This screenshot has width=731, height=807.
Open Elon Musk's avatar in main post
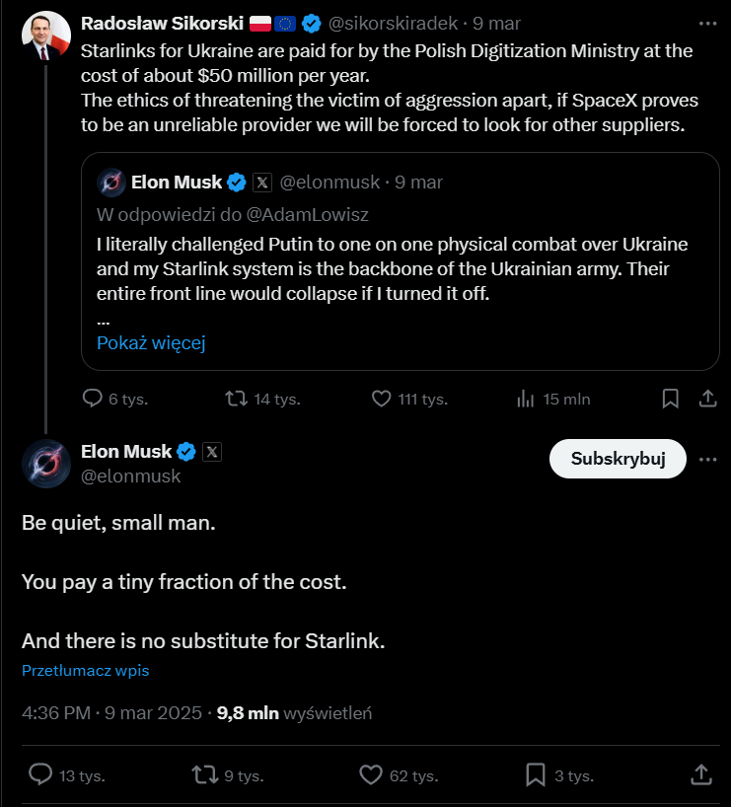pyautogui.click(x=46, y=462)
